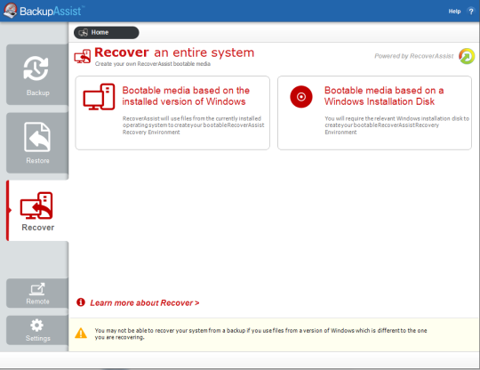Click the red disc icon
This screenshot has width=480, height=370.
301,97
